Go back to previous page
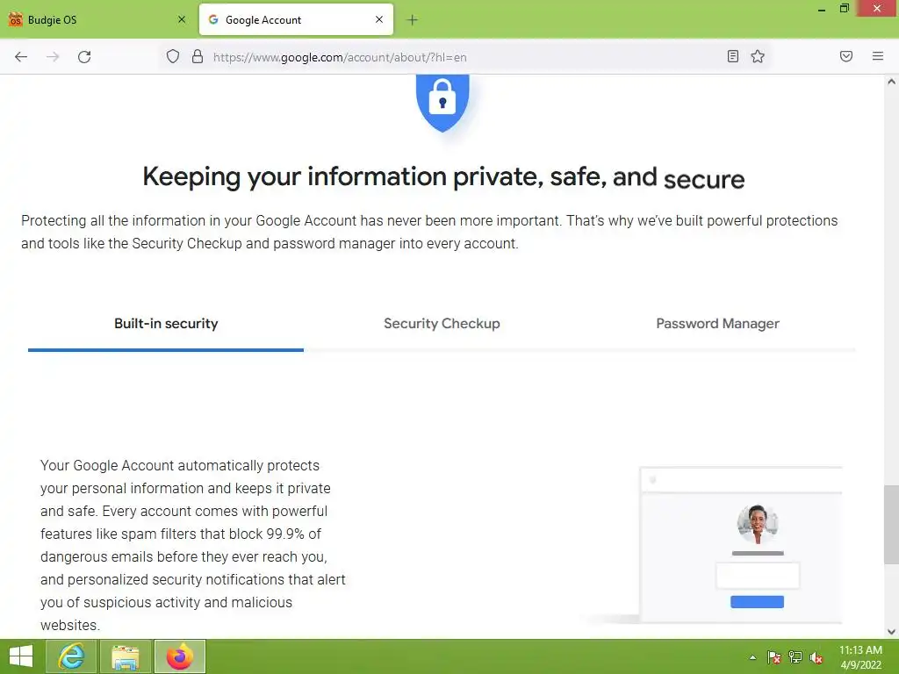Viewport: 899px width, 674px height. point(21,57)
